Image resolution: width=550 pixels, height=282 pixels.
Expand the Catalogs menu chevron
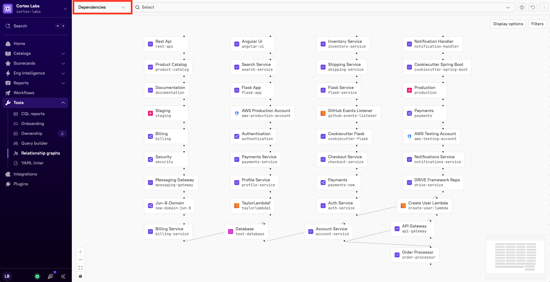[x=63, y=54]
